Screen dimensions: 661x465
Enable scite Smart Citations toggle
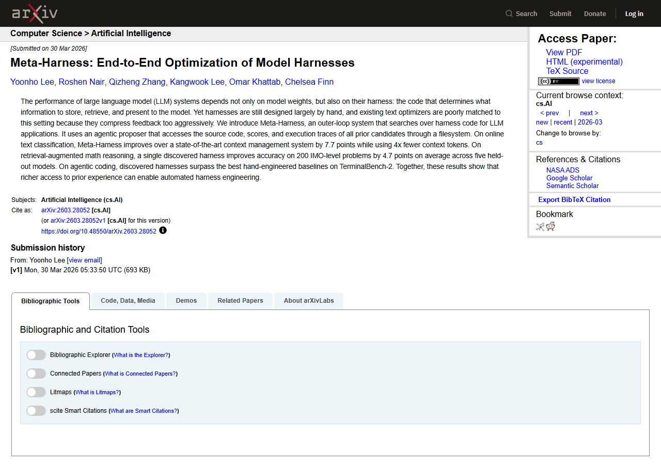click(36, 411)
